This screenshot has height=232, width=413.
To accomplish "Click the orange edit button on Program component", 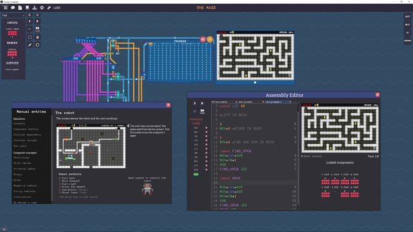I will click(x=210, y=39).
